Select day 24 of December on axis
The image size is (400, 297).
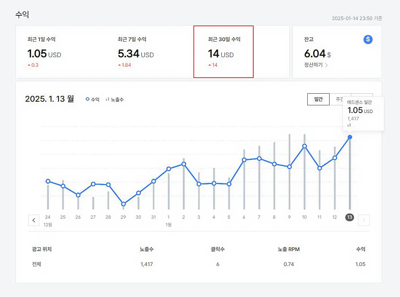(x=48, y=217)
